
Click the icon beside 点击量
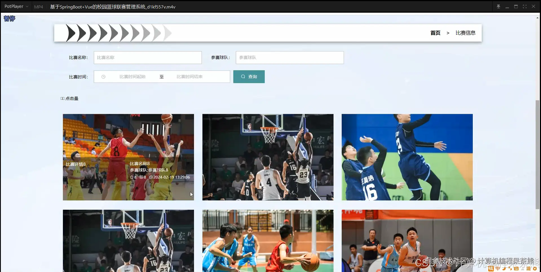(x=62, y=98)
